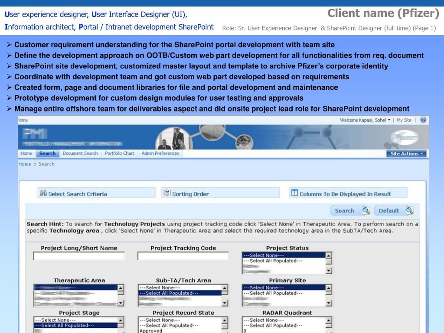The image size is (444, 333).
Task: Open the My Site link
Action: click(x=404, y=120)
